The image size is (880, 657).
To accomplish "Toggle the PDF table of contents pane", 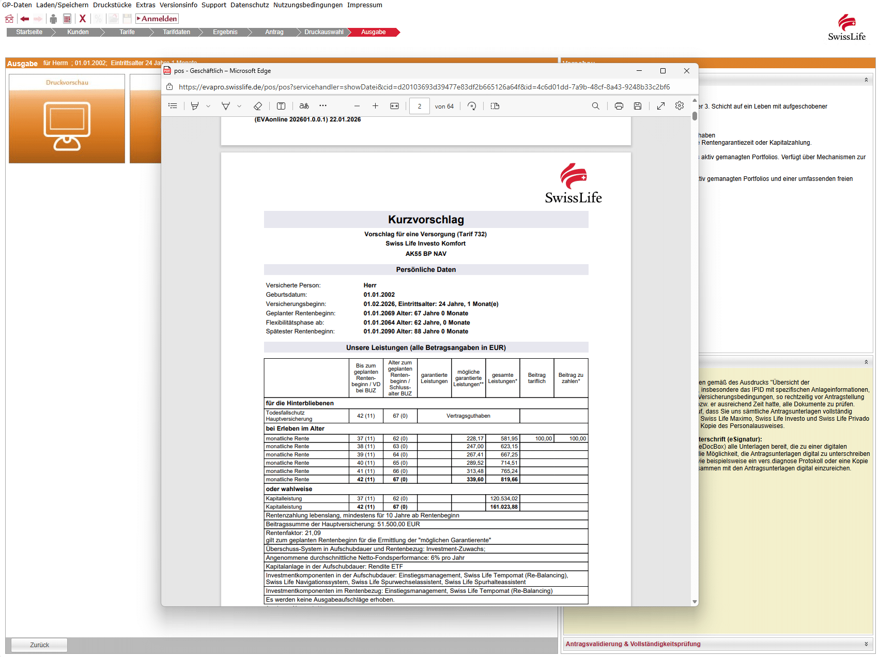I will (x=173, y=106).
